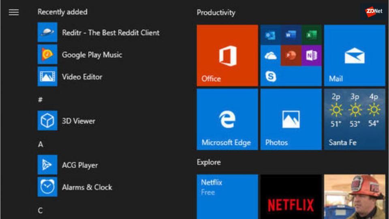The image size is (389, 219).
Task: Open the Santa Fe weather tile
Action: [x=355, y=119]
